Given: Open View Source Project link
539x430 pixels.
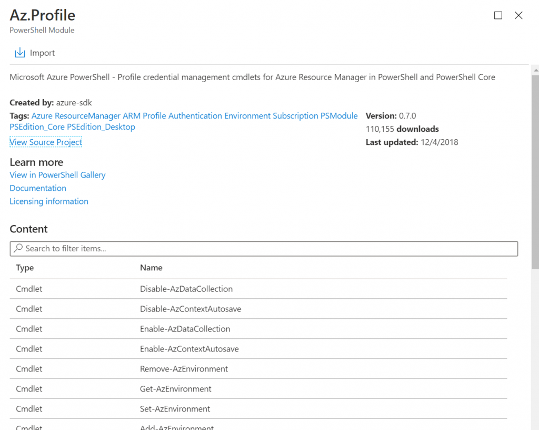Looking at the screenshot, I should (x=46, y=142).
